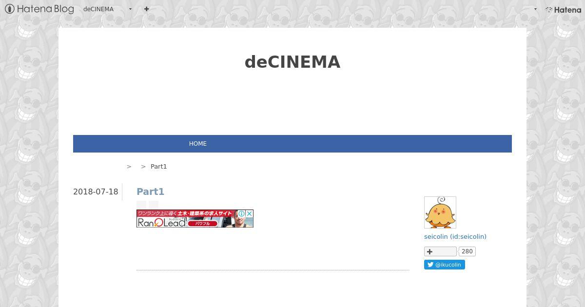585x307 pixels.
Task: Click the deCINEMA blog title
Action: pyautogui.click(x=292, y=62)
